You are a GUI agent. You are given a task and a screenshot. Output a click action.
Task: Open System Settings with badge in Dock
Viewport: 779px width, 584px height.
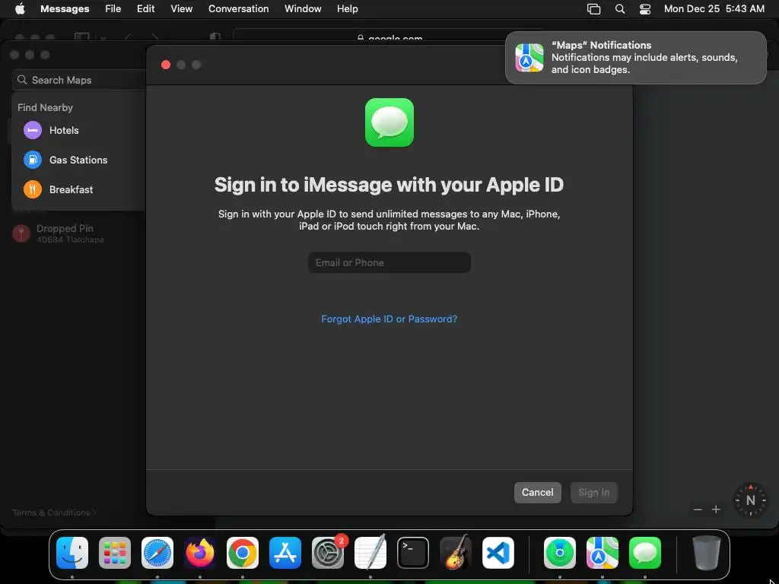(328, 553)
